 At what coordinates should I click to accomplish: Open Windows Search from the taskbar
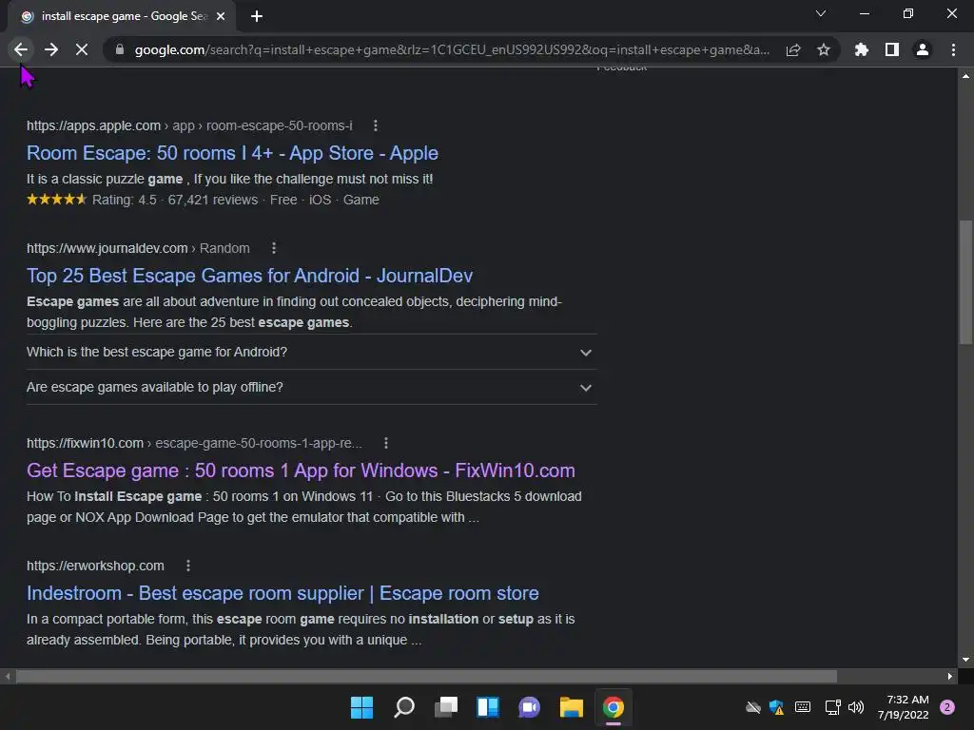403,707
